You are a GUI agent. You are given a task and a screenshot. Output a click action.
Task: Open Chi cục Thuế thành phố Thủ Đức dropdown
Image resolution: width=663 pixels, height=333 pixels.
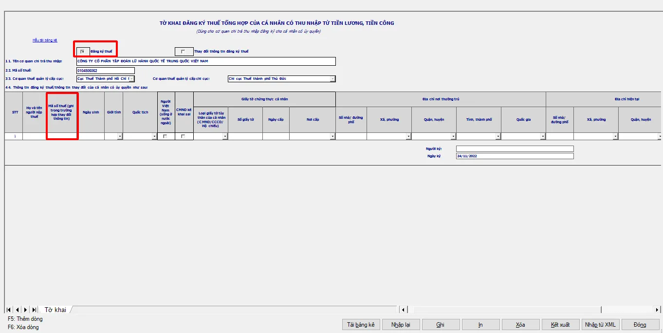(x=332, y=79)
